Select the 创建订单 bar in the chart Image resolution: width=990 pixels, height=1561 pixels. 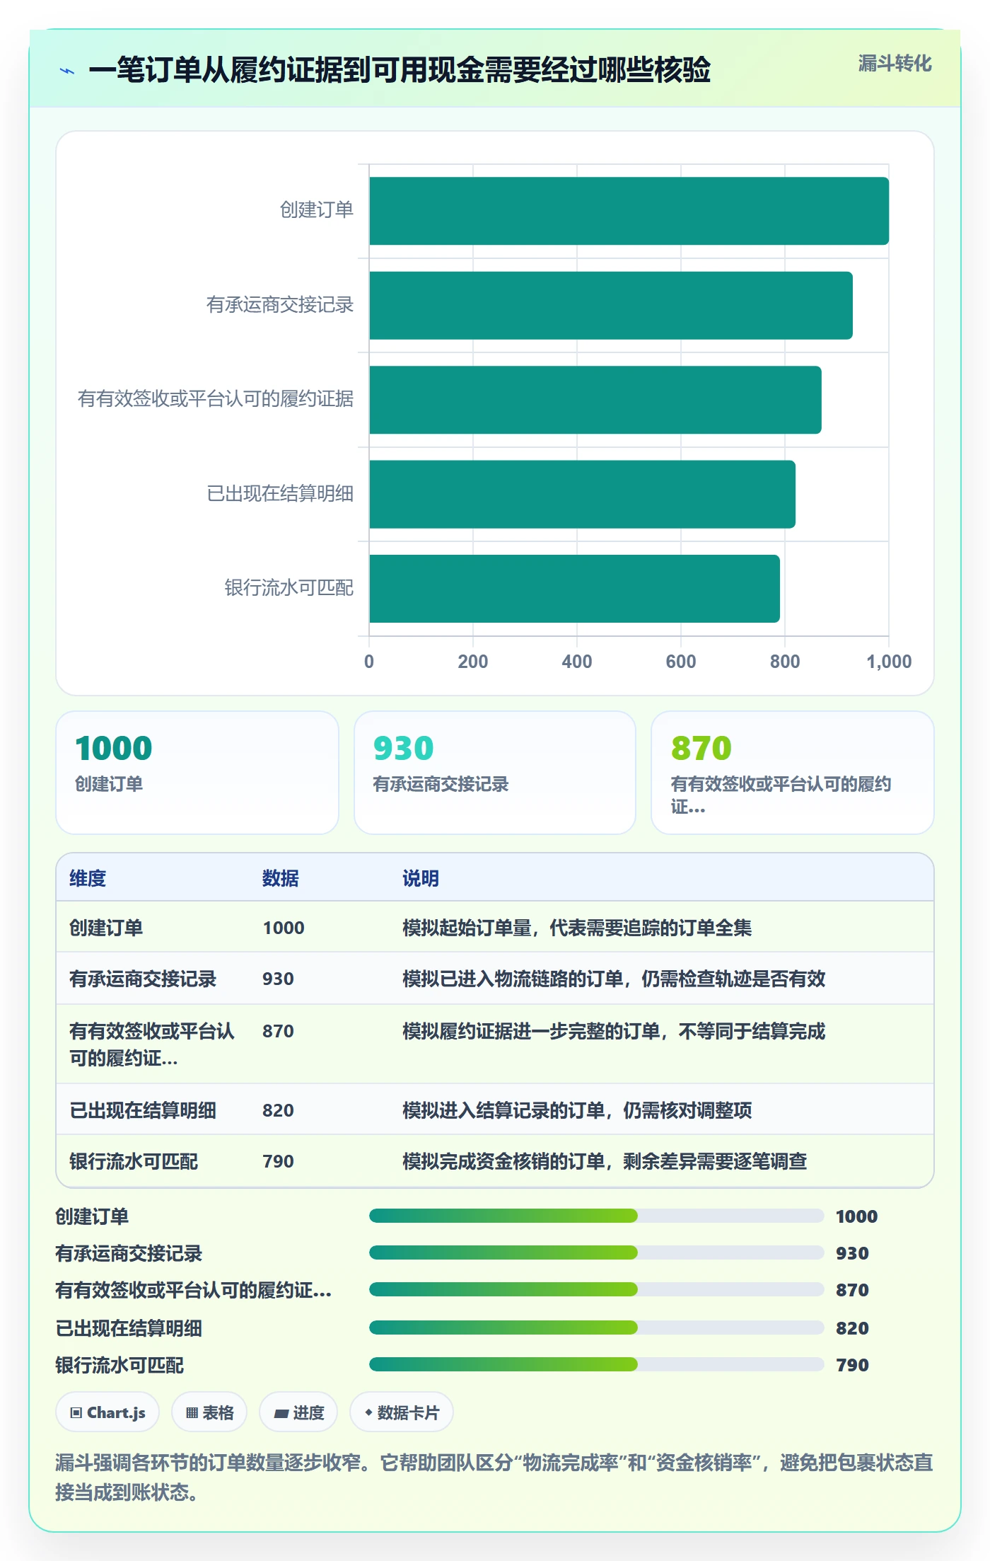pyautogui.click(x=629, y=211)
